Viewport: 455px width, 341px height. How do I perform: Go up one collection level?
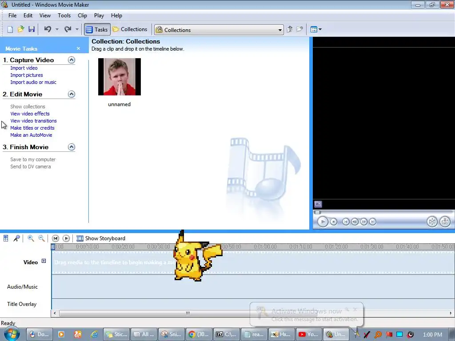click(289, 29)
